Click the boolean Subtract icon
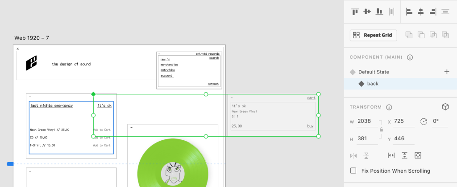Image resolution: width=457 pixels, height=187 pixels. pos(420,35)
